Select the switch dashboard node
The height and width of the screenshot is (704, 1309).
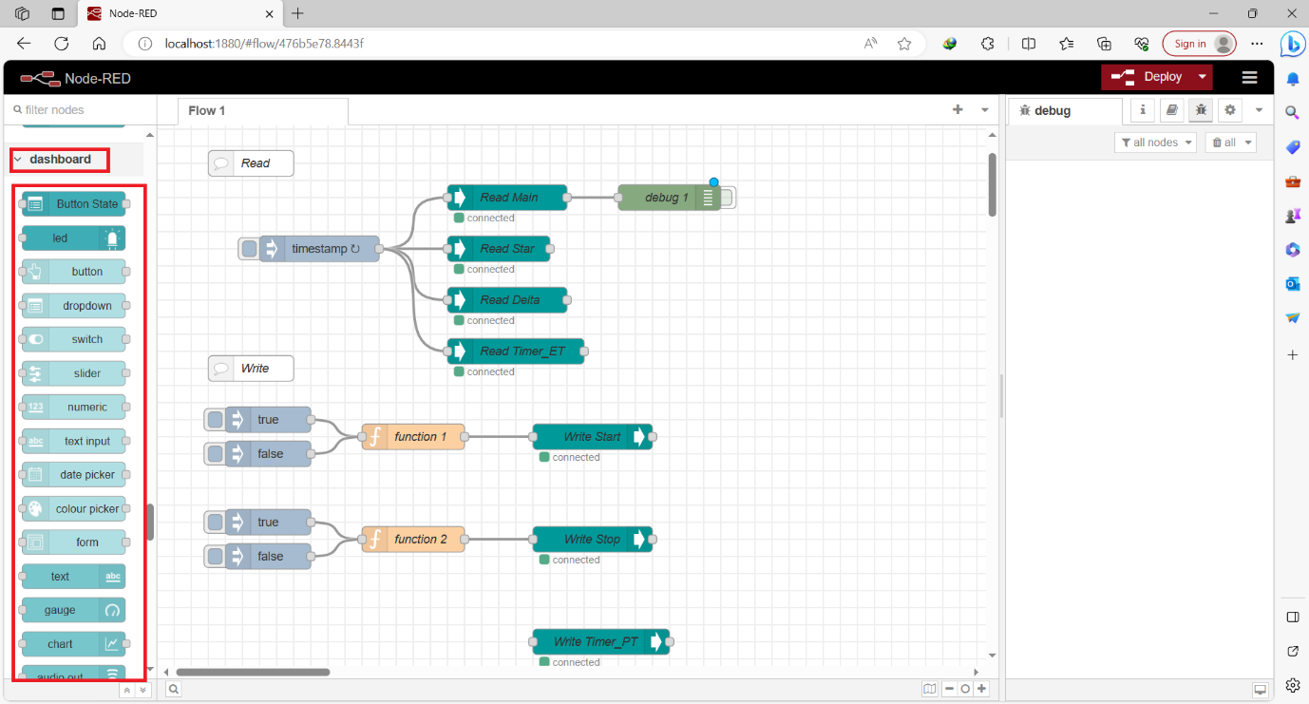click(74, 339)
